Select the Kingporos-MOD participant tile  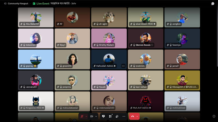[36, 101]
